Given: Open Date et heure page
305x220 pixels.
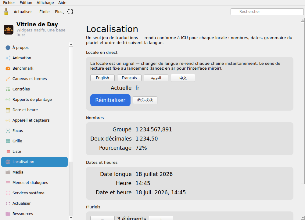Looking at the screenshot, I should 34,110.
